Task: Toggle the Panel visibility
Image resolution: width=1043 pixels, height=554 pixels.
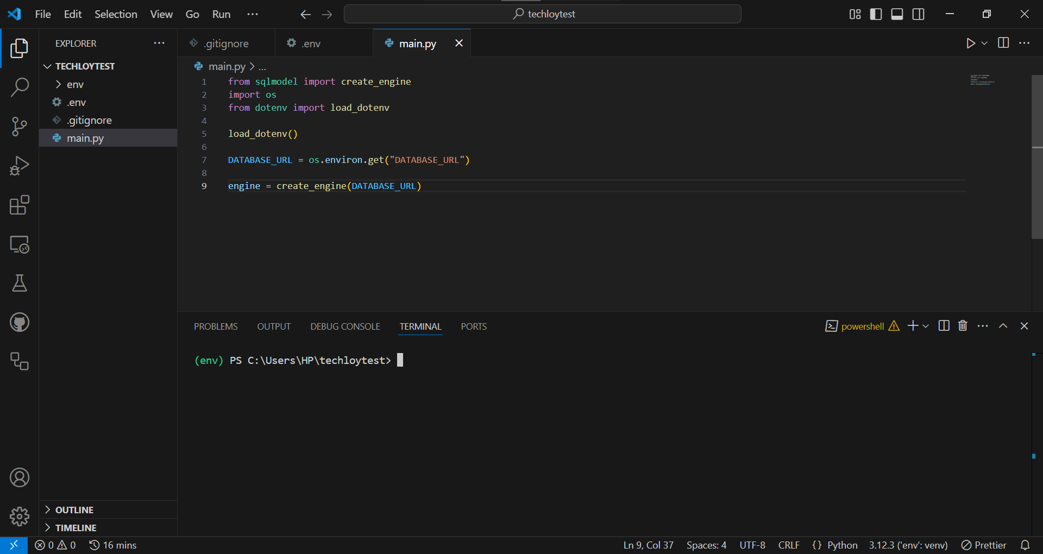Action: point(897,14)
